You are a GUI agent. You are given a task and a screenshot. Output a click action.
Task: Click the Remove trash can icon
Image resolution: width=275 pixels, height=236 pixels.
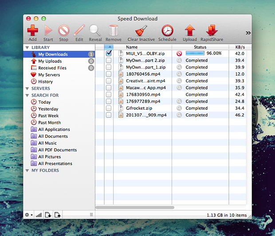click(114, 31)
